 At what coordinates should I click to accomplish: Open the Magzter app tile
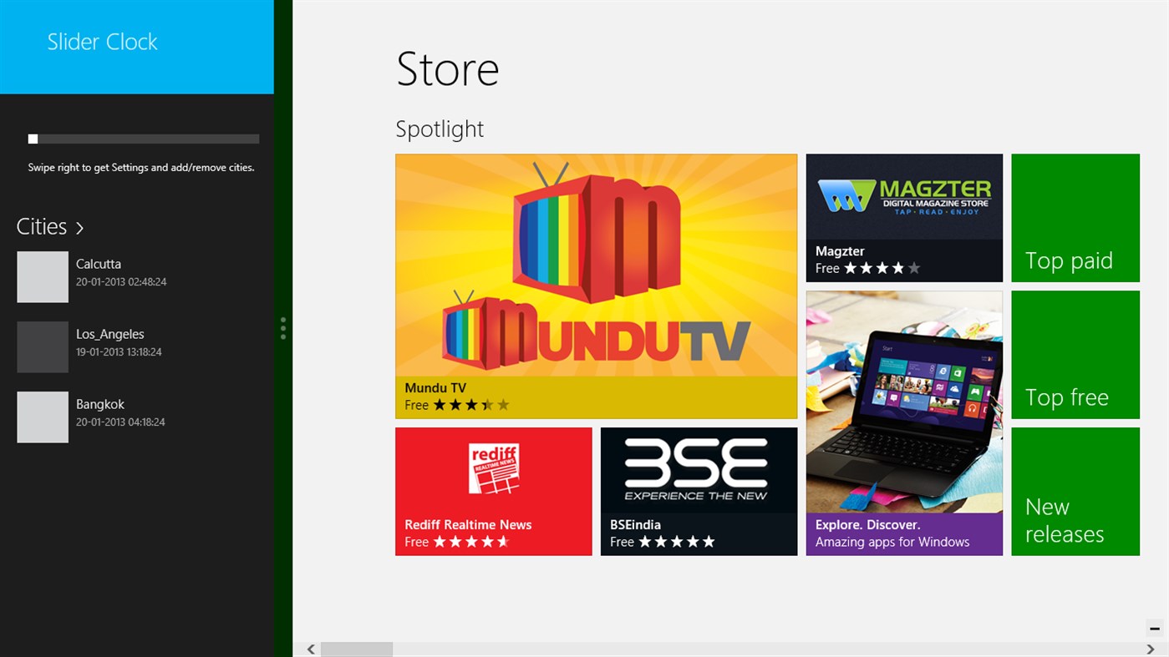coord(904,218)
